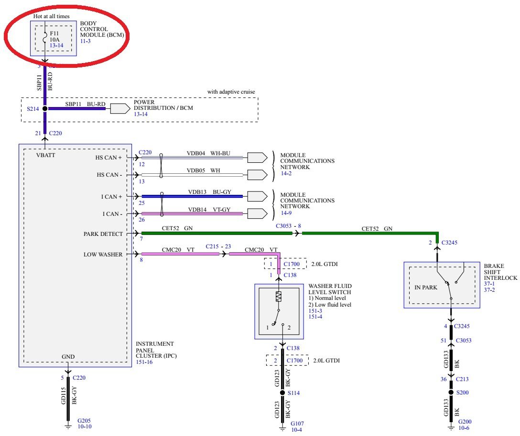Click the 'POWER DISTRIBUTION / BCM' label
Image resolution: width=520 pixels, height=436 pixels.
click(x=163, y=105)
